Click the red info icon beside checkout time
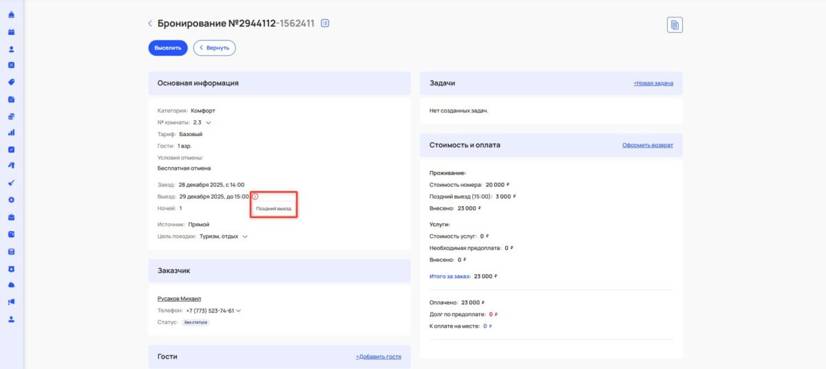 tap(255, 197)
